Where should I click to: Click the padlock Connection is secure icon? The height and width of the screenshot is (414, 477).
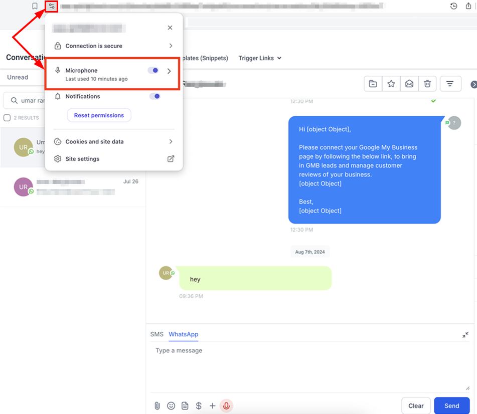click(58, 46)
